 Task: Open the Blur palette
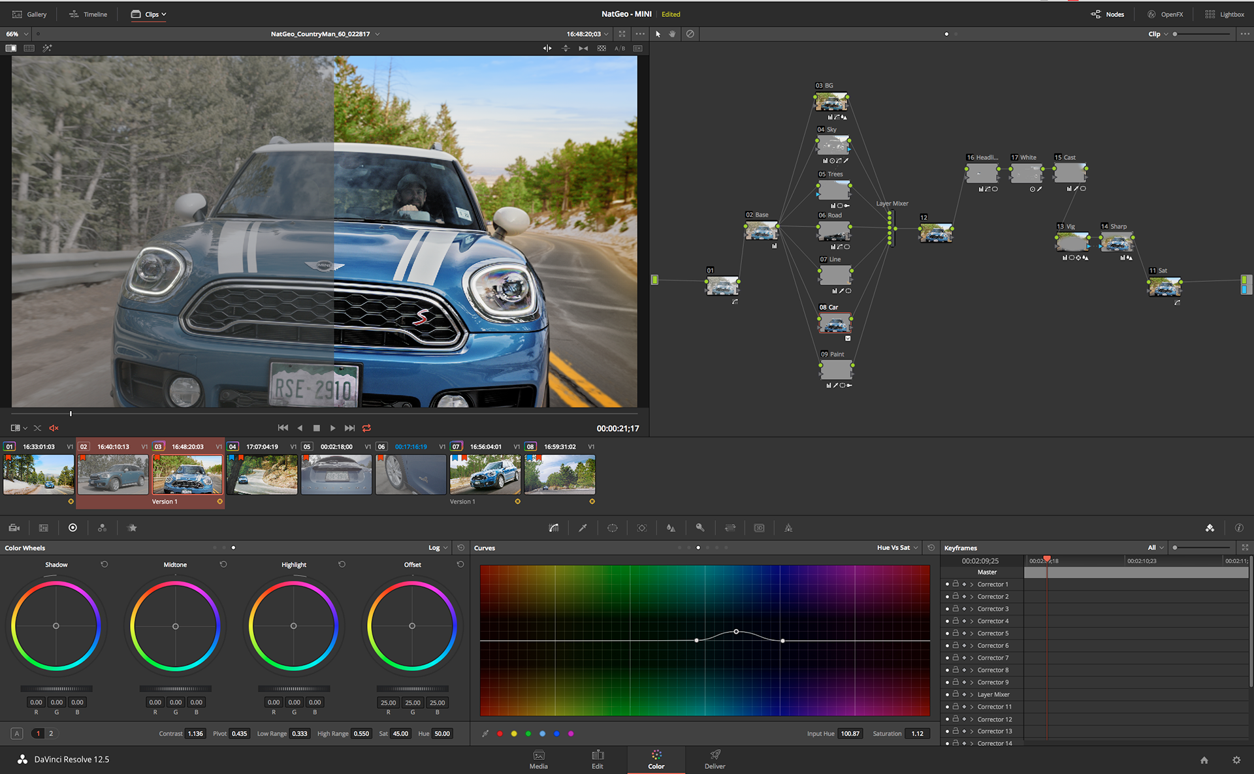click(x=671, y=528)
